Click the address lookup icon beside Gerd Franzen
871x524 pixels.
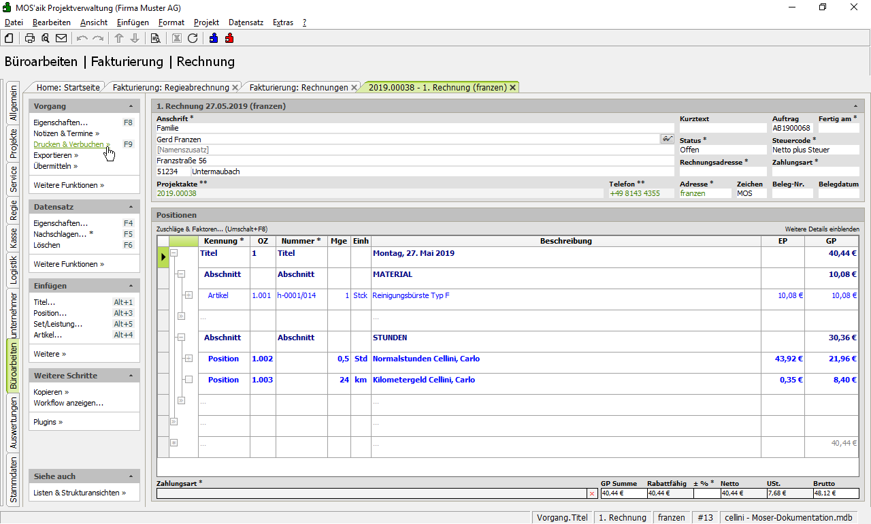667,139
